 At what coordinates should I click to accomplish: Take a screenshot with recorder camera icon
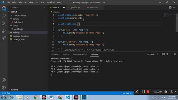[166, 91]
